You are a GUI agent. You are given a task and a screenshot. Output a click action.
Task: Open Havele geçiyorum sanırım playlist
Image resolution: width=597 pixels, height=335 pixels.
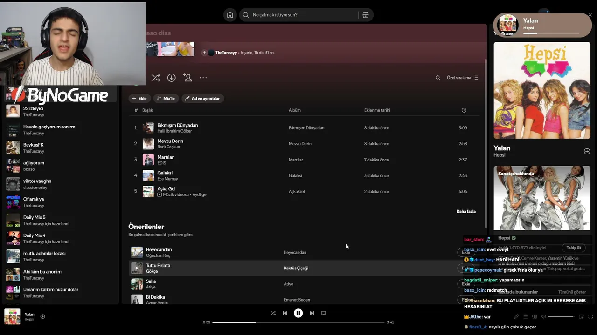pos(61,129)
